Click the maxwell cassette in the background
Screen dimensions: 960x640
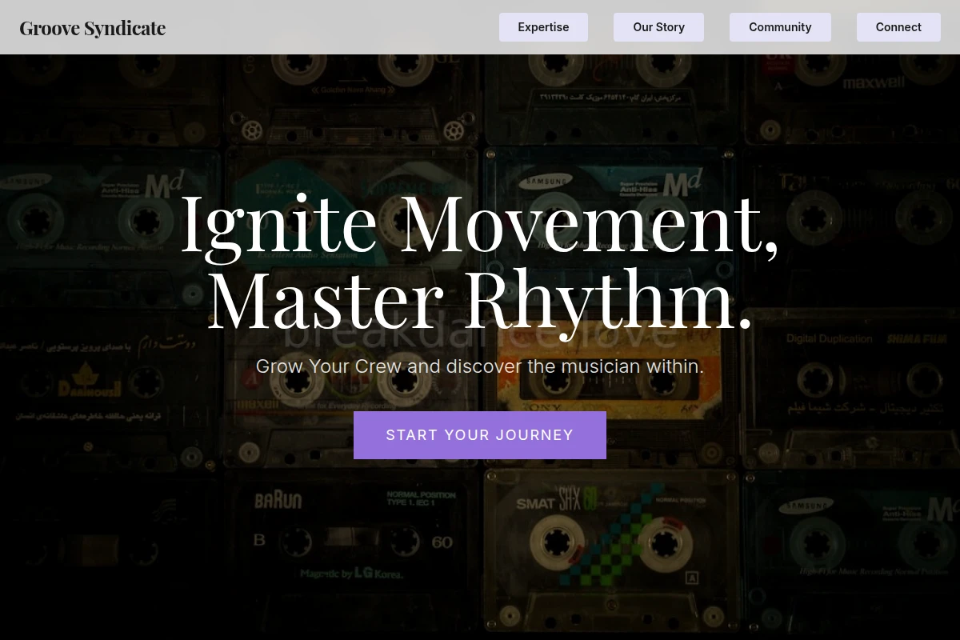(874, 82)
